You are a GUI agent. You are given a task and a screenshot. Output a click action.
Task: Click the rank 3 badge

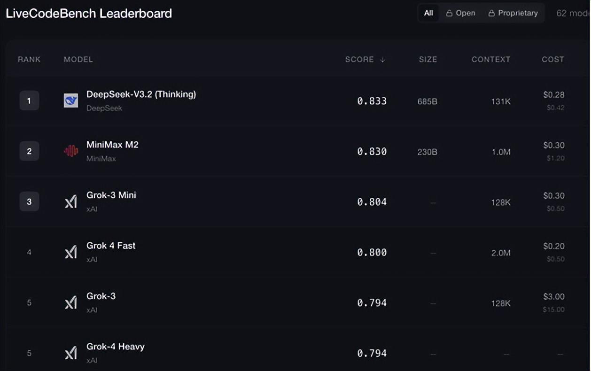coord(29,202)
